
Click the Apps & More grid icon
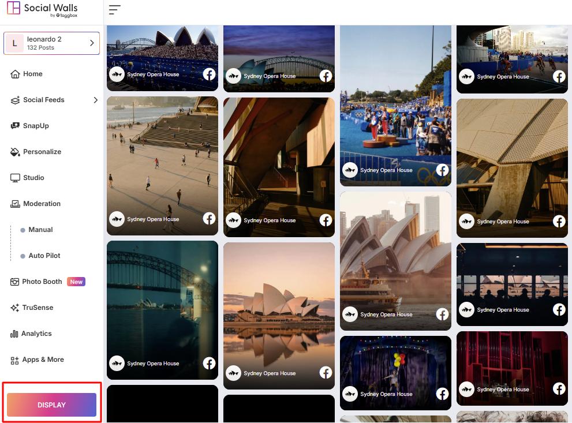[x=15, y=360]
